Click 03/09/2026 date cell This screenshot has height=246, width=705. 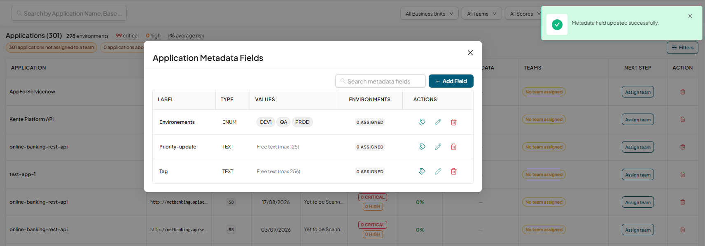(276, 230)
